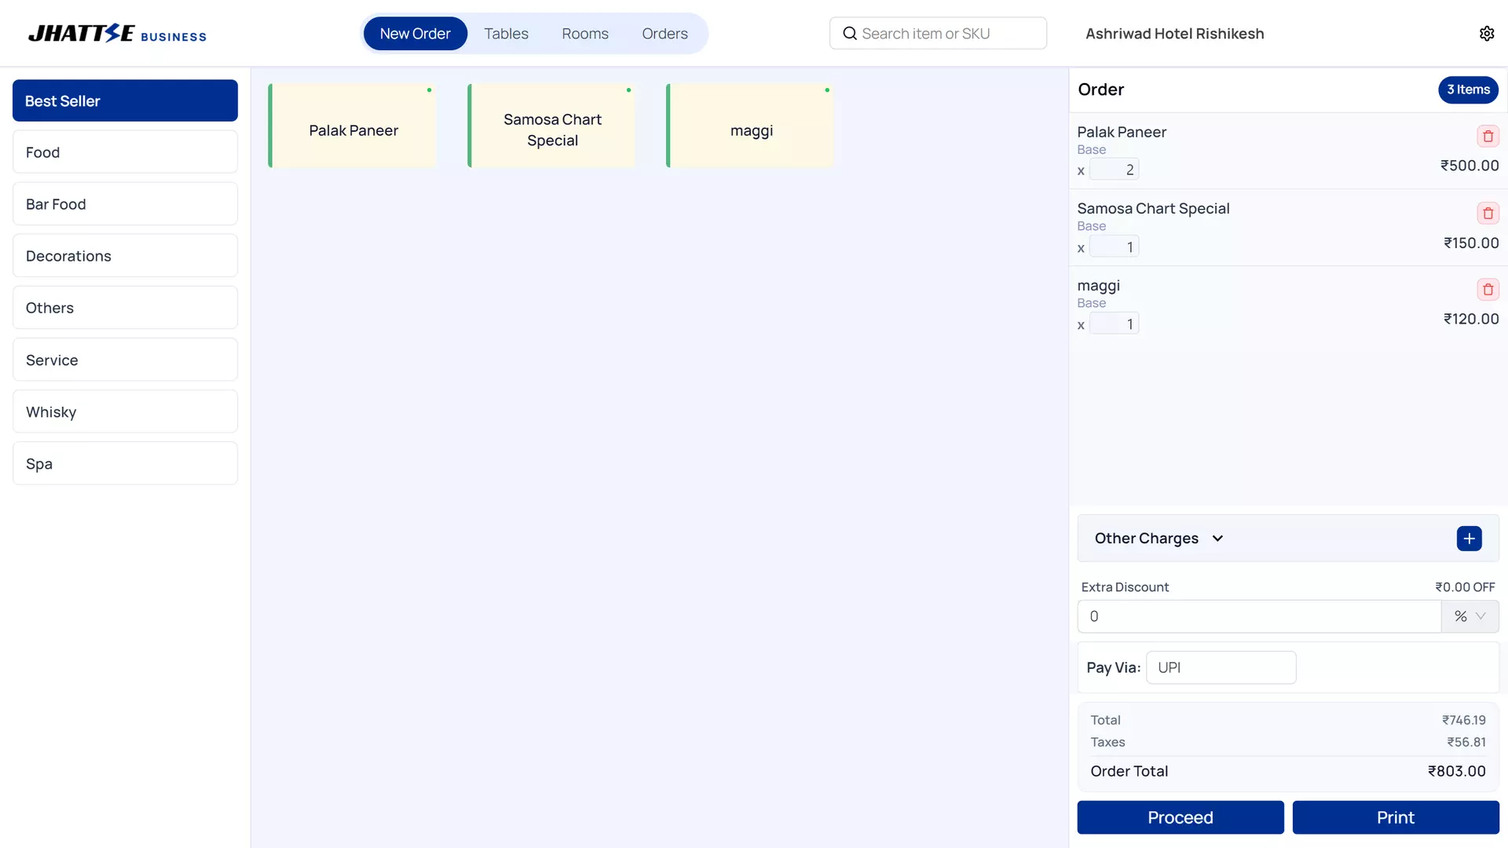The height and width of the screenshot is (848, 1508).
Task: Click the ₹0.00 OFF discount label
Action: [1464, 587]
